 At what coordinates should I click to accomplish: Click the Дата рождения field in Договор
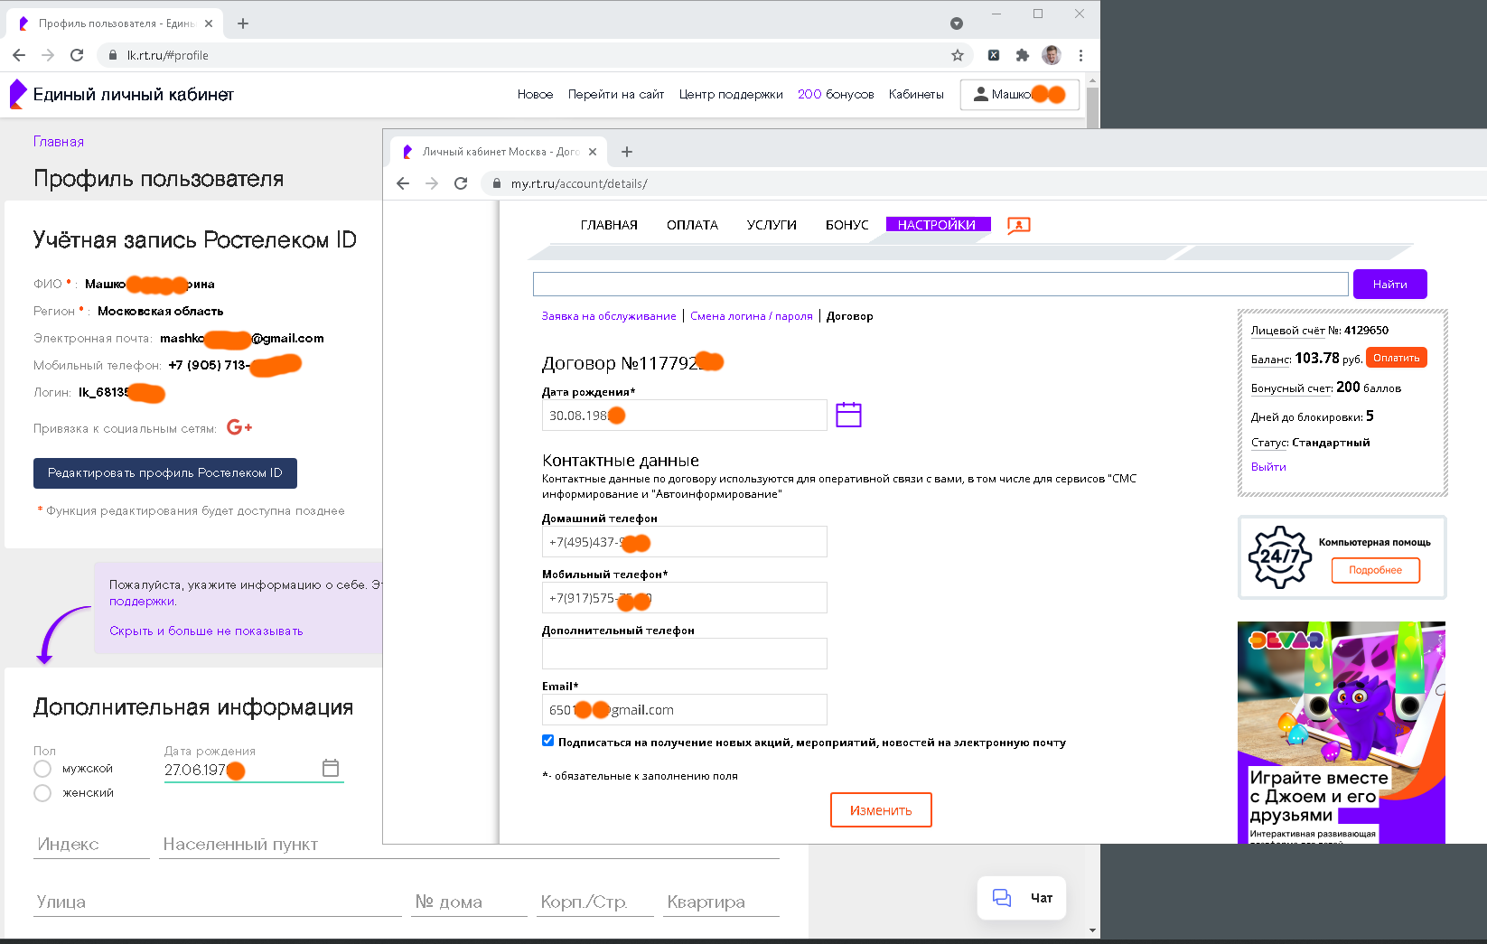tap(684, 416)
